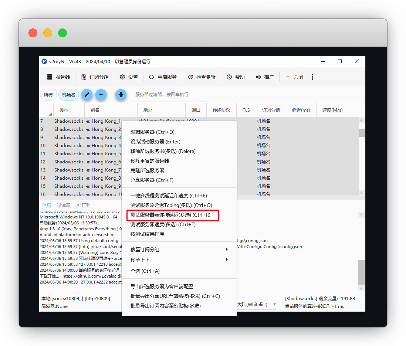Click the servers toolbar icon
406x346 pixels.
point(49,77)
